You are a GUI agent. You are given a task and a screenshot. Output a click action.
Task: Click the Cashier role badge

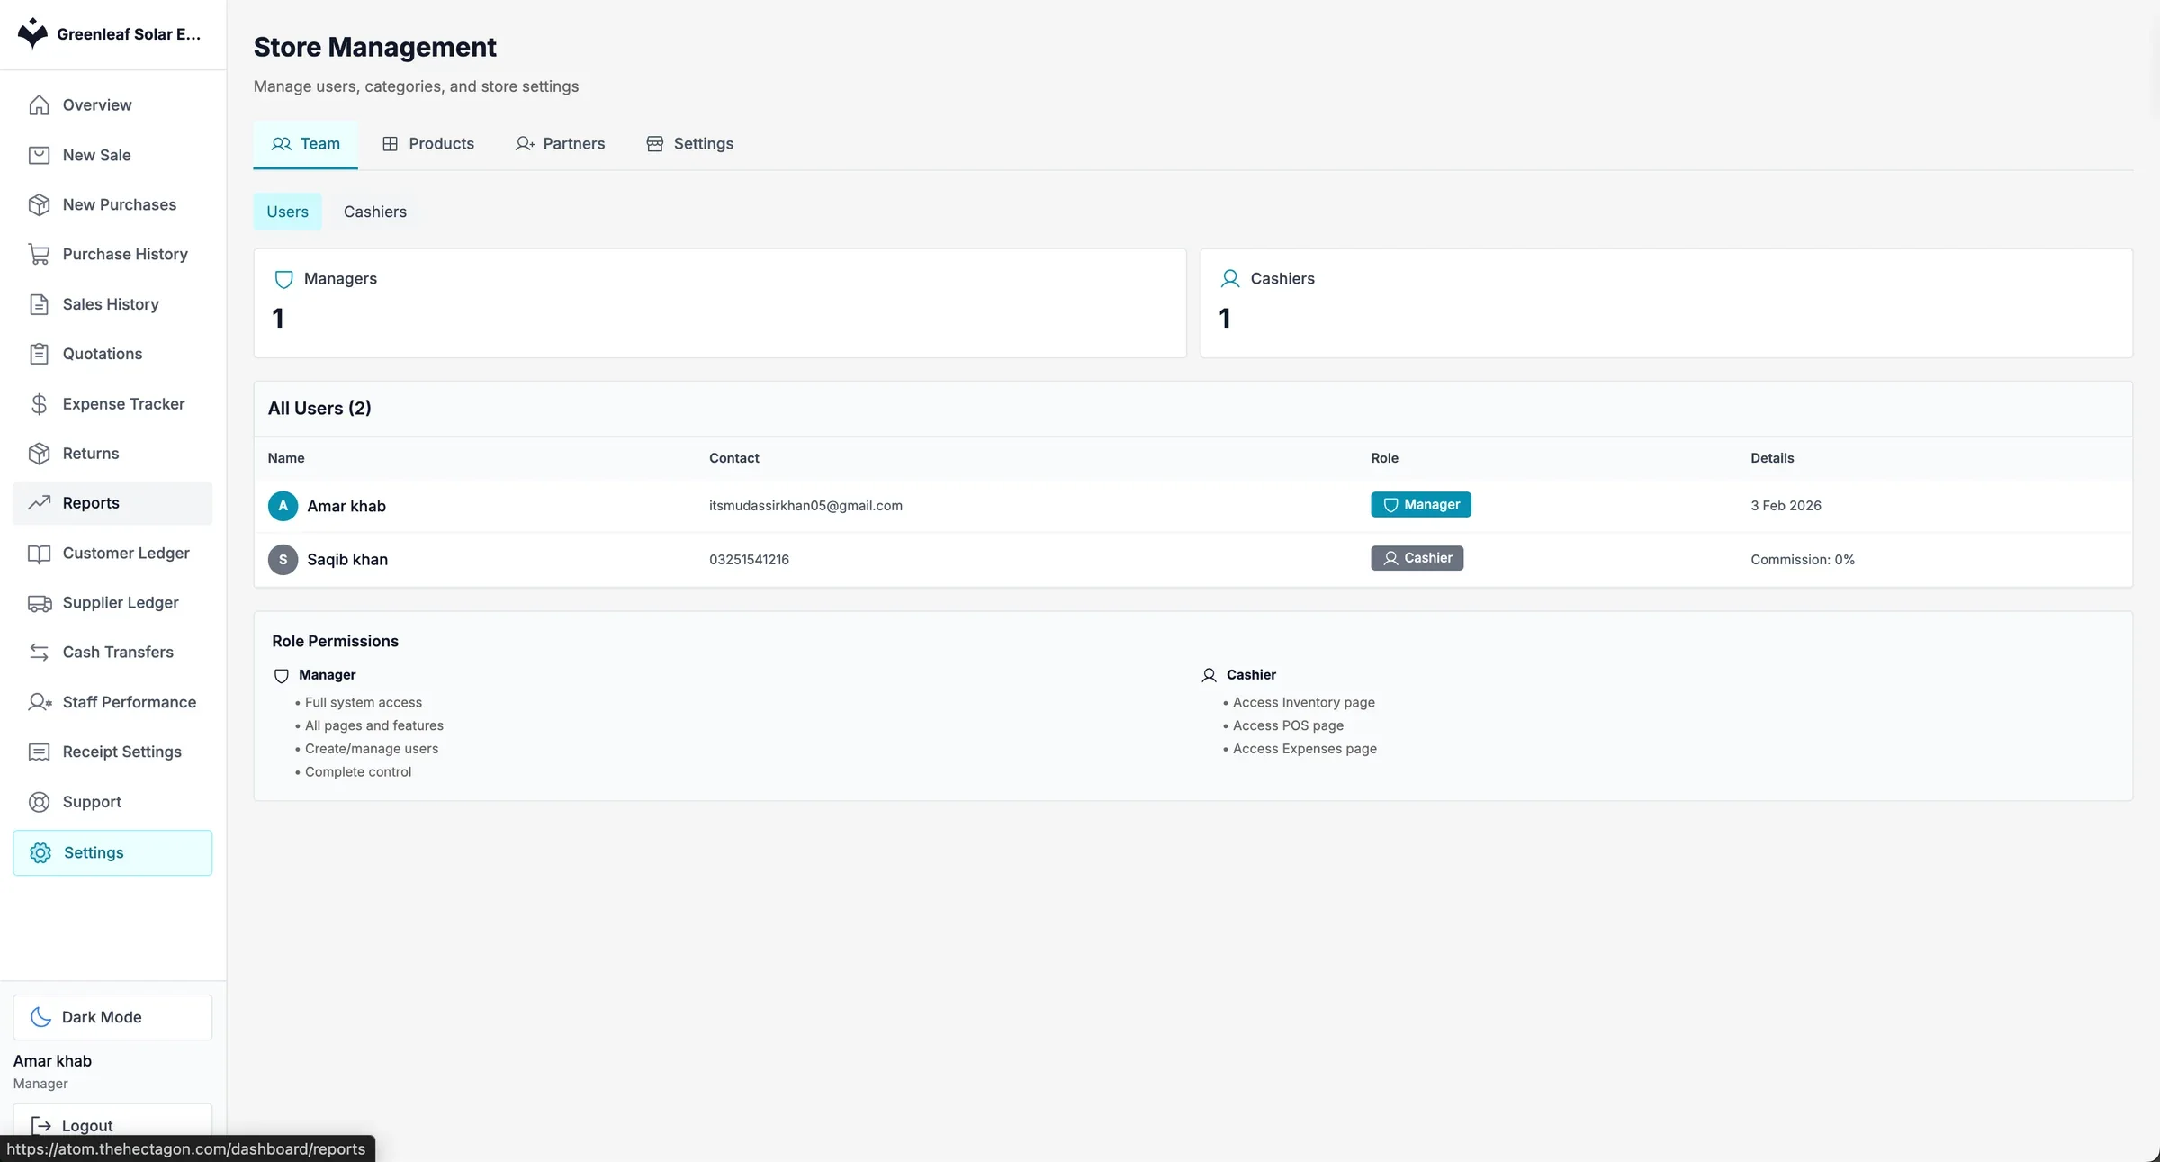[1417, 558]
